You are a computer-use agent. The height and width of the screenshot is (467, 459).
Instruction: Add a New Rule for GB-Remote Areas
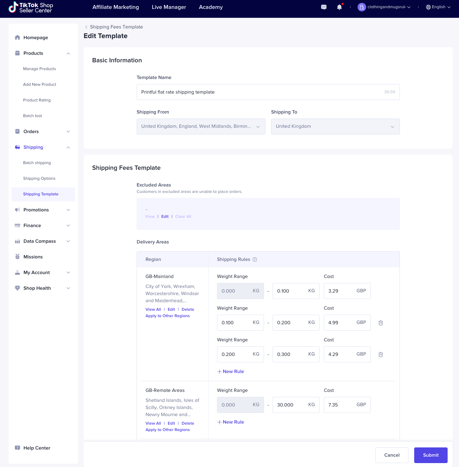pyautogui.click(x=231, y=422)
